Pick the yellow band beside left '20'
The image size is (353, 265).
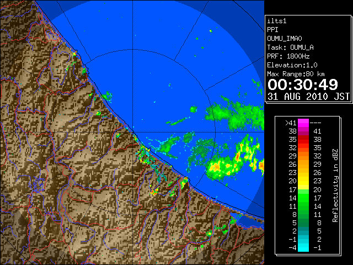coord(303,181)
